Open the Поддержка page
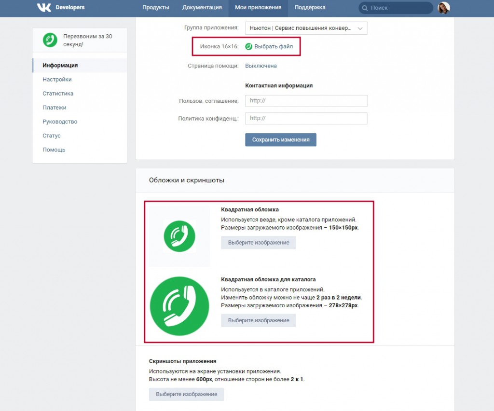 [310, 7]
